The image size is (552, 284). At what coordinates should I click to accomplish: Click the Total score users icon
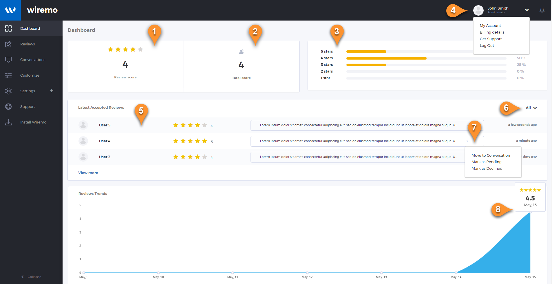coord(242,52)
